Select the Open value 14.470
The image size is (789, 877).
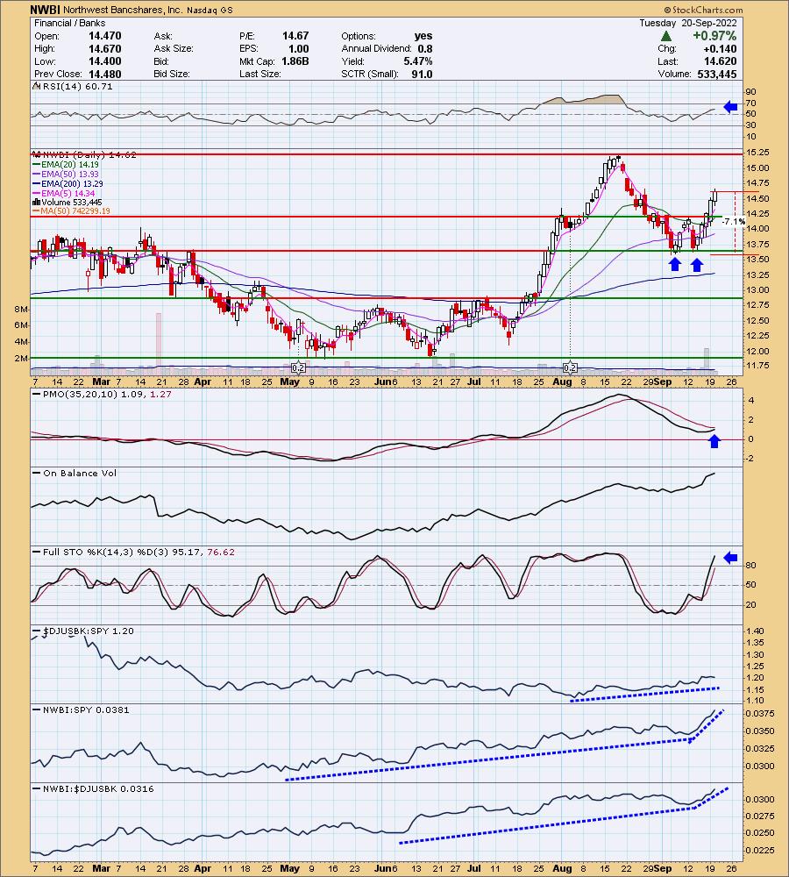[104, 36]
